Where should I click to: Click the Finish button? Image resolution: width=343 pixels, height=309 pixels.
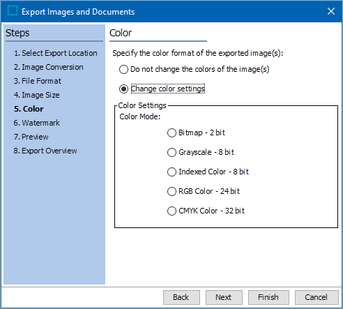click(268, 297)
